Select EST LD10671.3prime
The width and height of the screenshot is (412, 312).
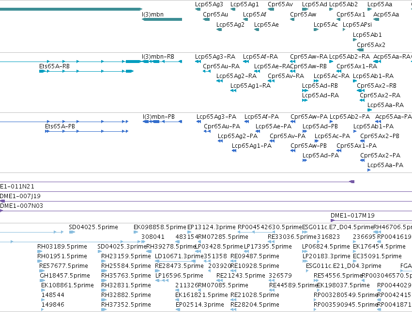pyautogui.click(x=180, y=256)
